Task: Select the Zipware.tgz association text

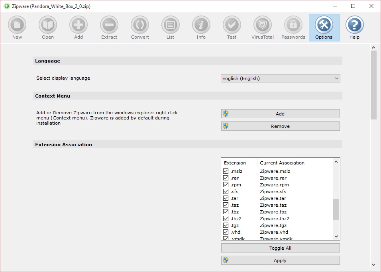Action: pos(273,225)
